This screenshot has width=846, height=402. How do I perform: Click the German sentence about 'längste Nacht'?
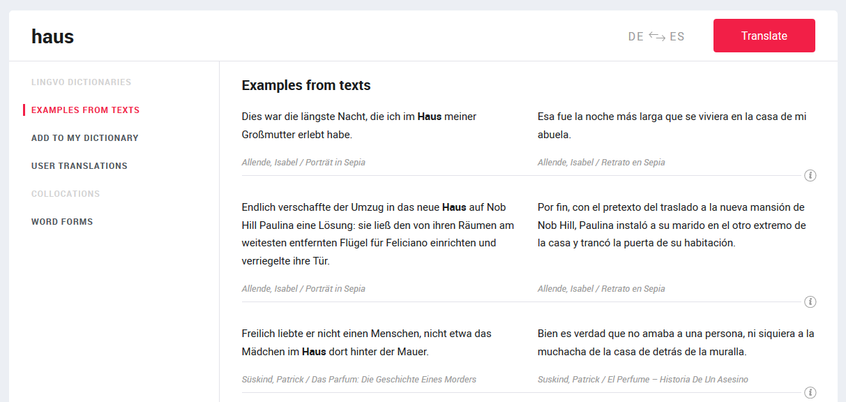(x=359, y=126)
